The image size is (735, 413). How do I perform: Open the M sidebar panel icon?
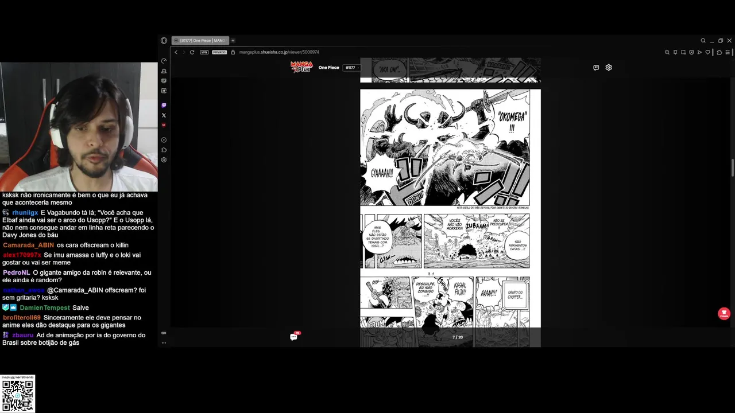(164, 91)
